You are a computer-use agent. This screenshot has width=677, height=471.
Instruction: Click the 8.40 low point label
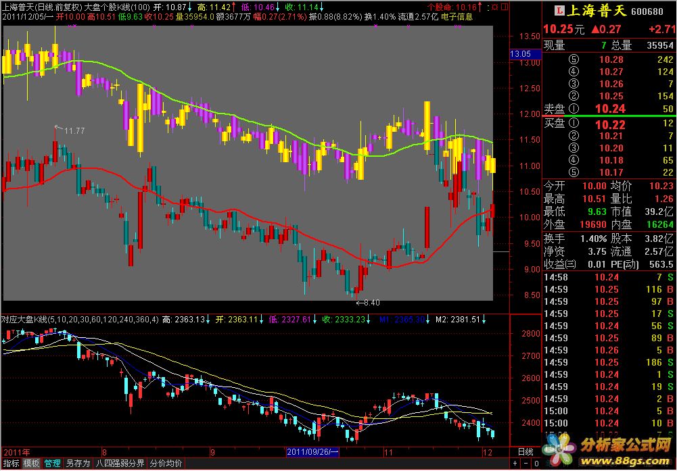click(371, 303)
